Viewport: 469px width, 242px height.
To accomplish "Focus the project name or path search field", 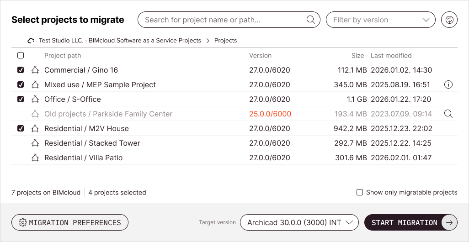I will tap(229, 20).
